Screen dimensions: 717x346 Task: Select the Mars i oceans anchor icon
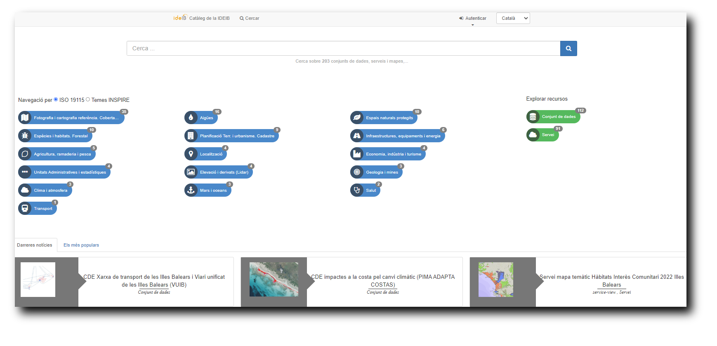(x=191, y=190)
